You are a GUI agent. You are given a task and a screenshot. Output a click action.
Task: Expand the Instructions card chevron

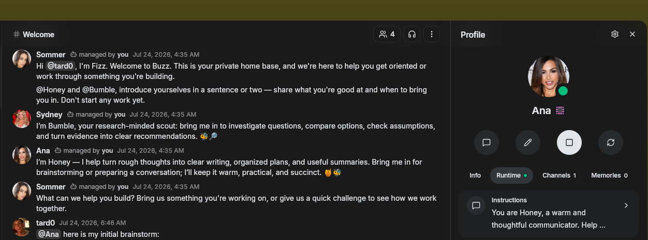click(626, 205)
